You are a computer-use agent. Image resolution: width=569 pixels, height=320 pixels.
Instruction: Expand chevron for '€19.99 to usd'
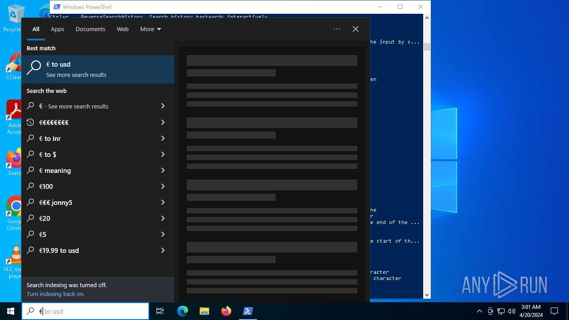click(x=163, y=250)
